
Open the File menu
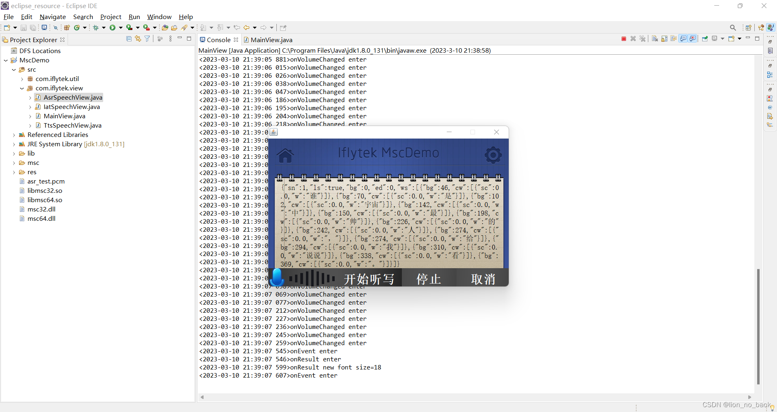click(x=8, y=17)
